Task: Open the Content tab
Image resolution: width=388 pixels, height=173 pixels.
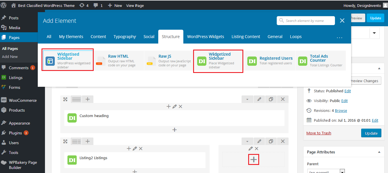Action: [98, 37]
